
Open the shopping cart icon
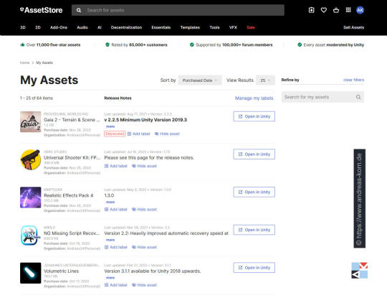(x=336, y=10)
